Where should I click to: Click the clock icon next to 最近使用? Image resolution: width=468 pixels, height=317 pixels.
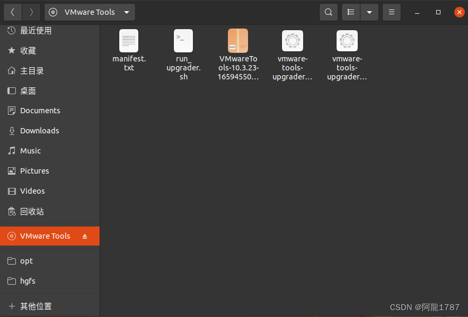click(11, 30)
